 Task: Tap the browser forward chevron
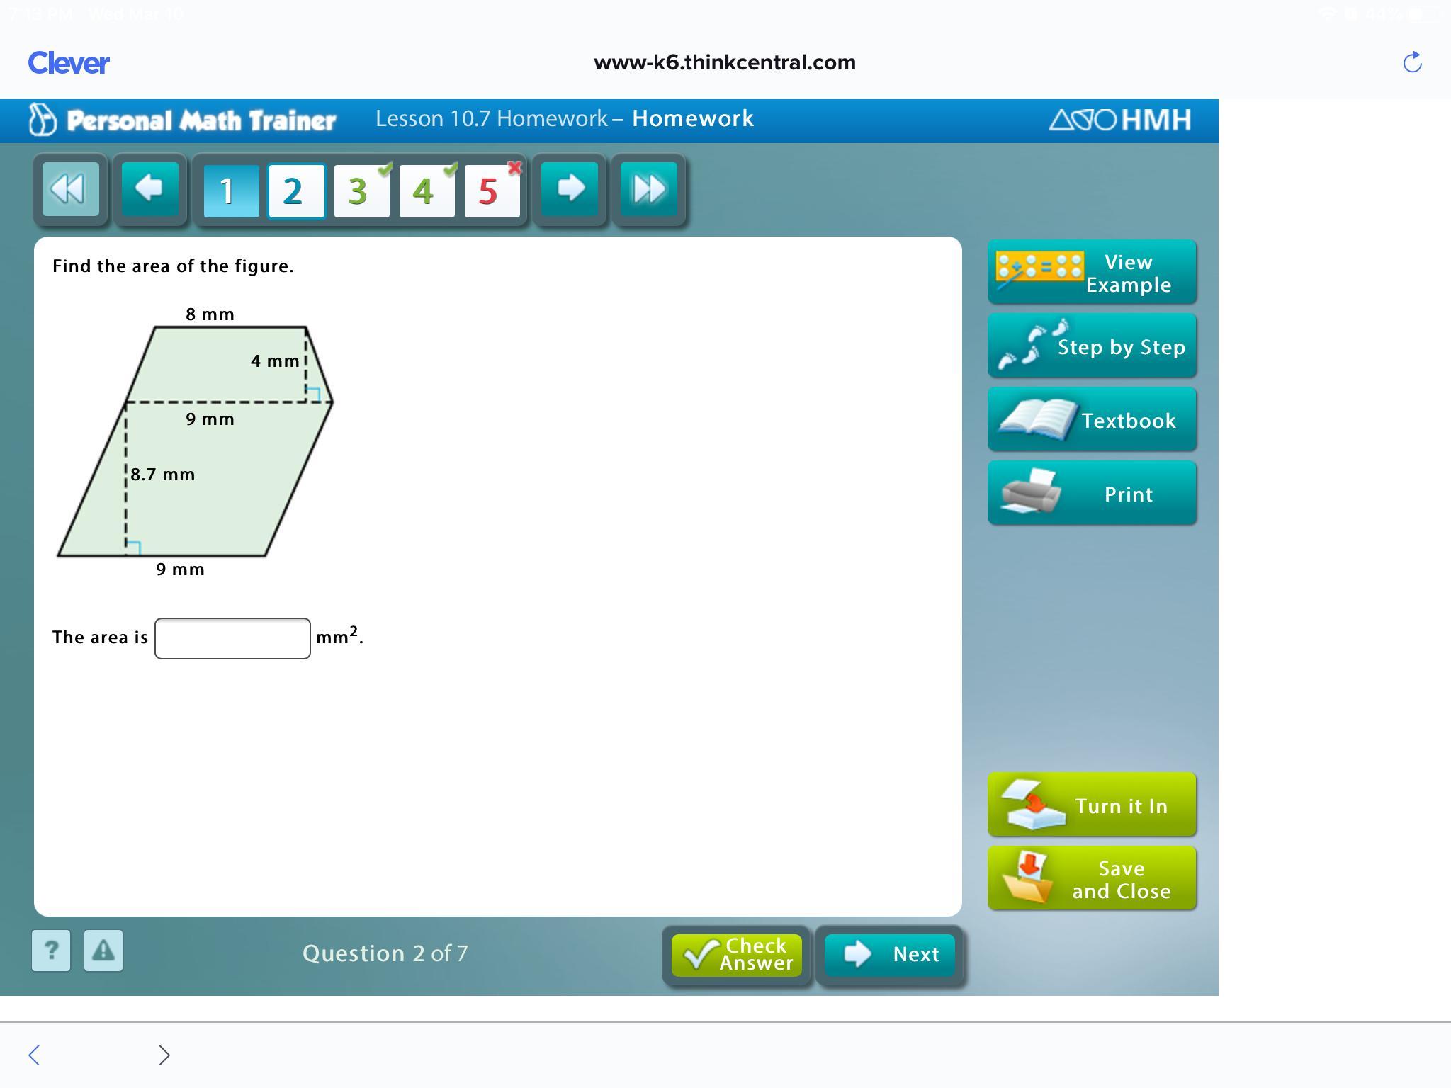click(164, 1055)
